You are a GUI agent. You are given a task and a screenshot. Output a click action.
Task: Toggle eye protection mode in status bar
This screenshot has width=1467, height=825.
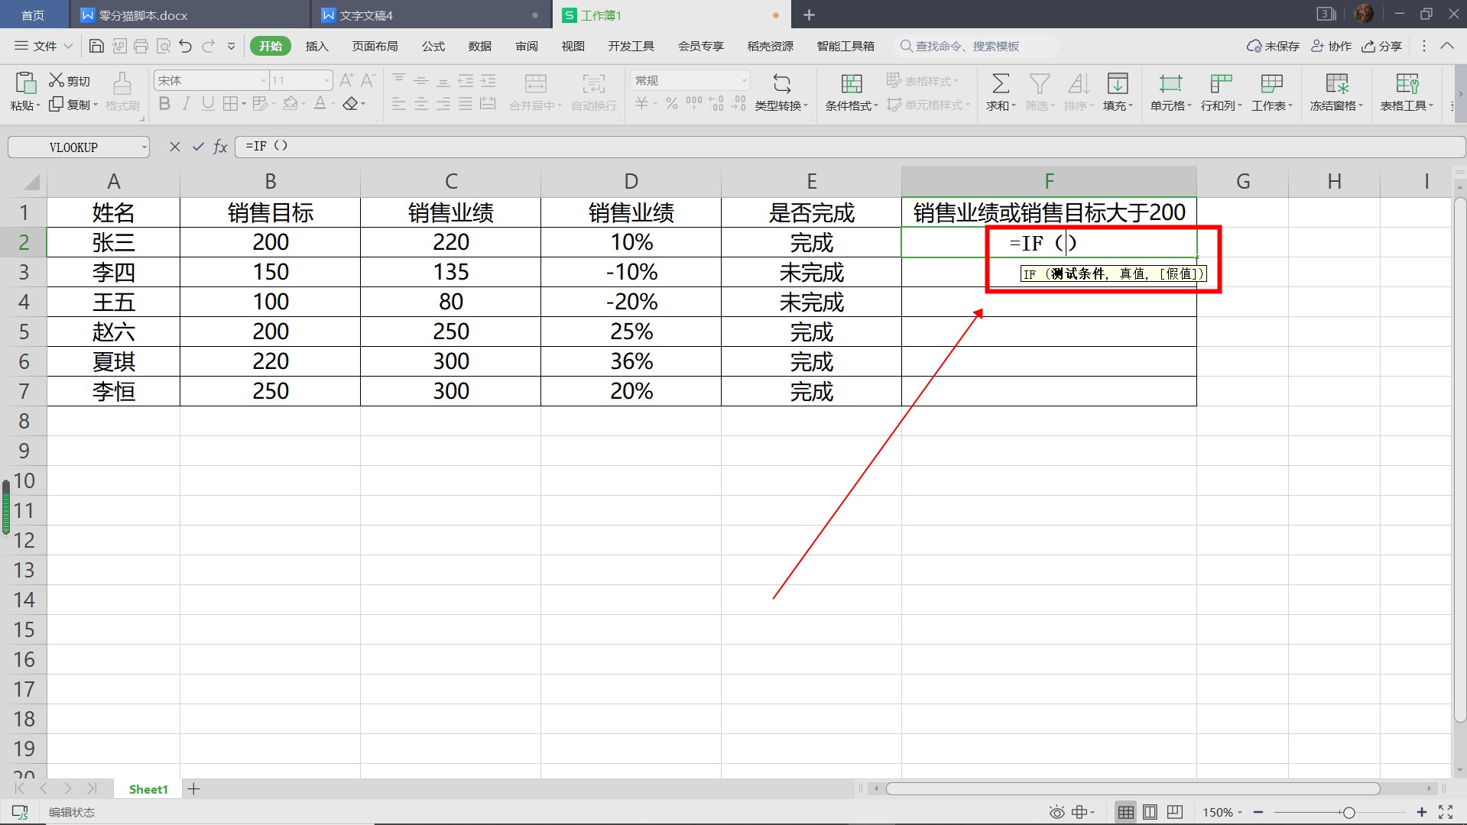(1056, 812)
